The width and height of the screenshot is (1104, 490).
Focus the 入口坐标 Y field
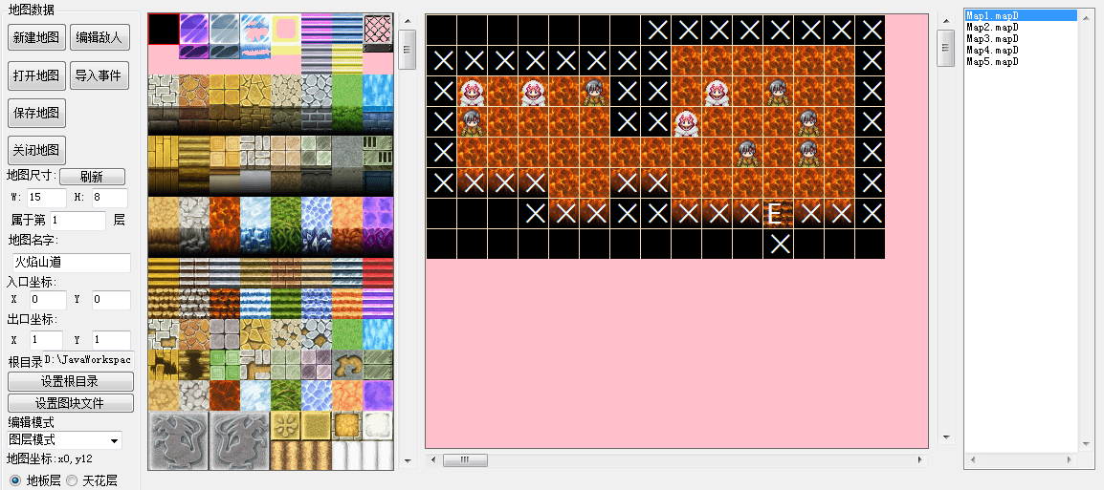(x=111, y=300)
